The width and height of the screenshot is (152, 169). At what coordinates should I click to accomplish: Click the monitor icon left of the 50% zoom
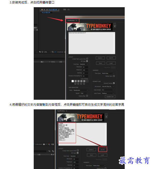click(x=42, y=52)
